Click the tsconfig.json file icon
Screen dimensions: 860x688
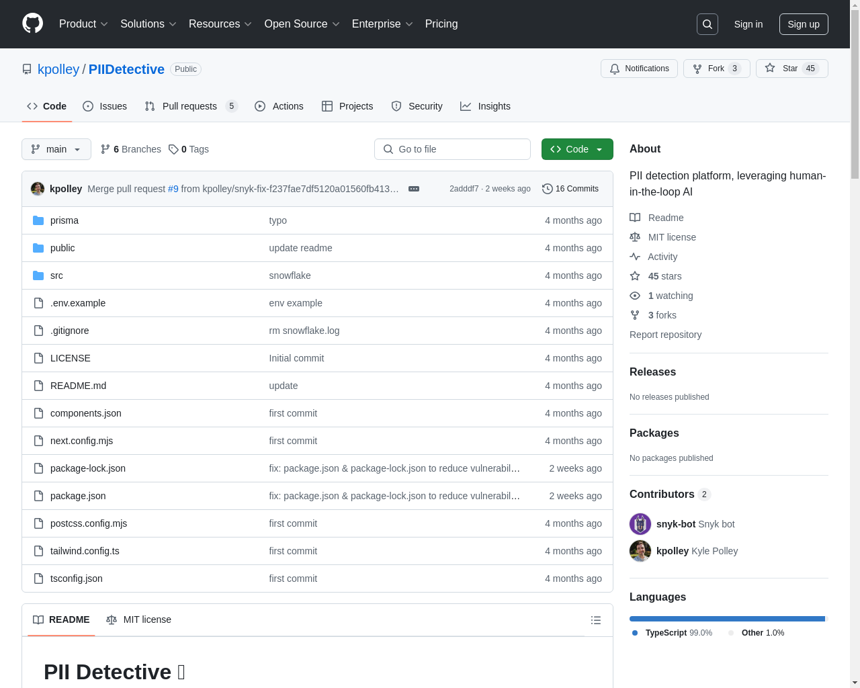click(x=38, y=578)
